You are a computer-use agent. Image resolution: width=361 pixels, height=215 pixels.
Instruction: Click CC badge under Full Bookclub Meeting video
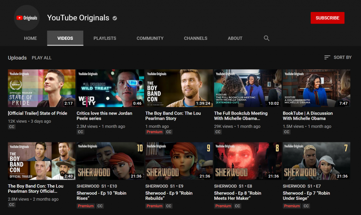click(x=218, y=132)
